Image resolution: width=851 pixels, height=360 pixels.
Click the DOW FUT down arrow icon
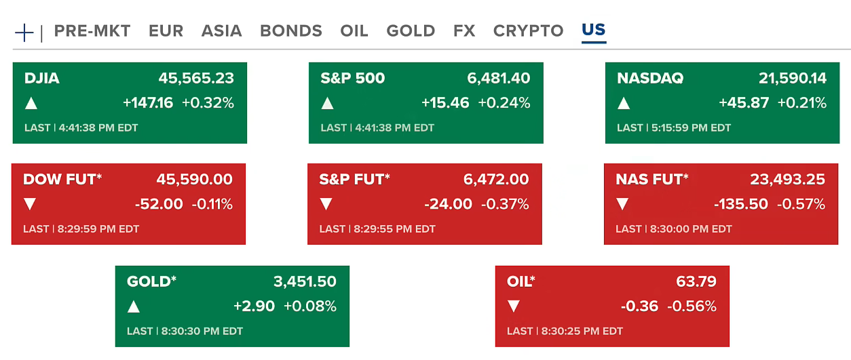(x=30, y=204)
